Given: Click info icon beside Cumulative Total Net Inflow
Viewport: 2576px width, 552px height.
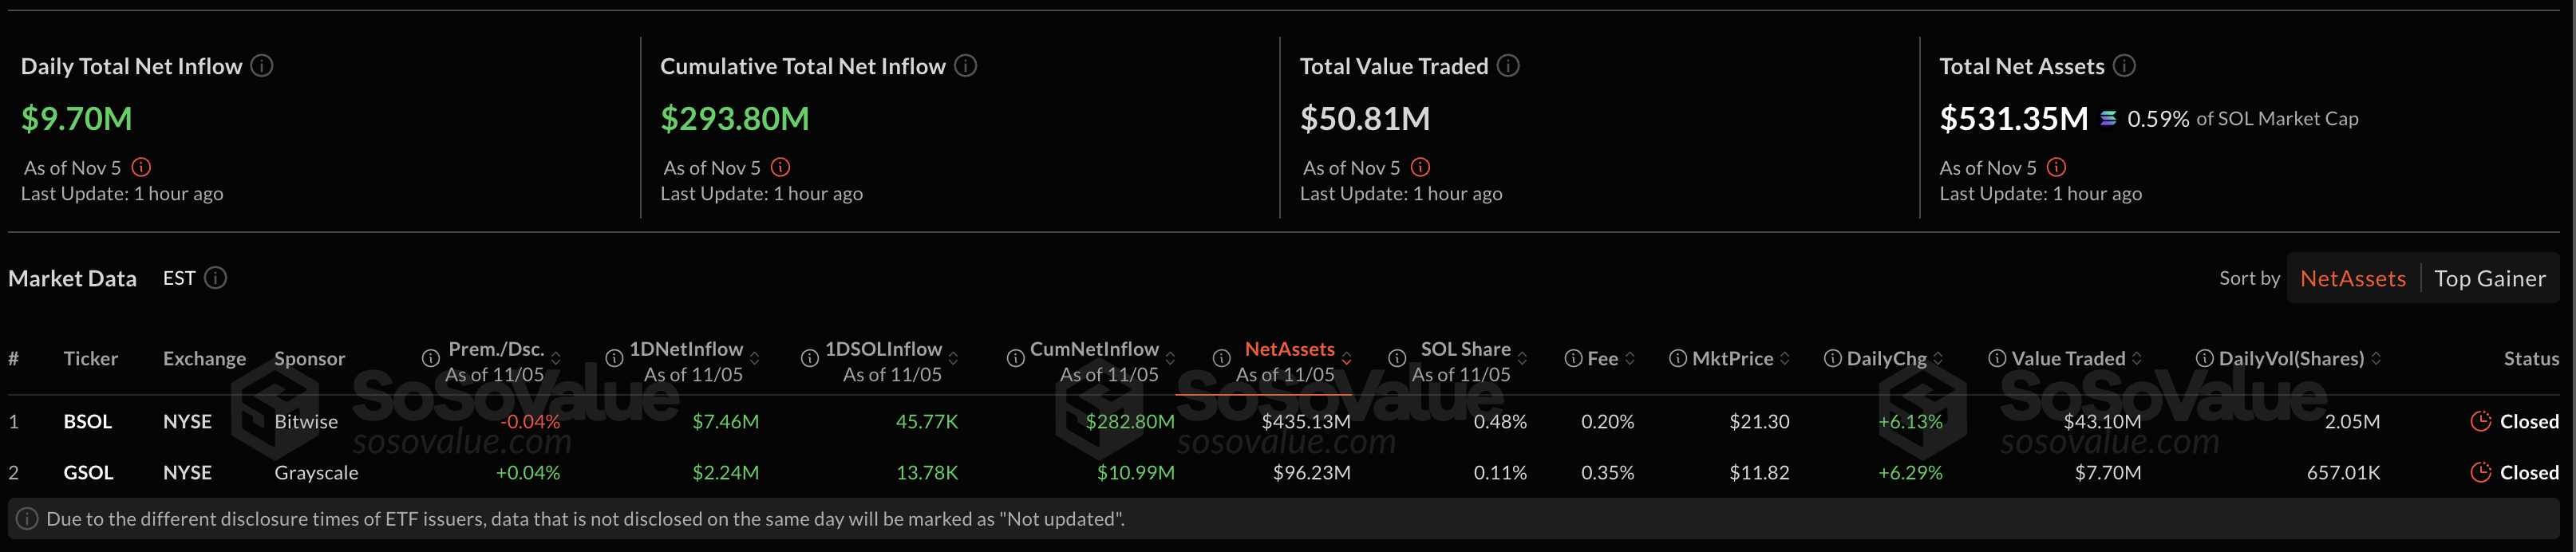Looking at the screenshot, I should [966, 66].
